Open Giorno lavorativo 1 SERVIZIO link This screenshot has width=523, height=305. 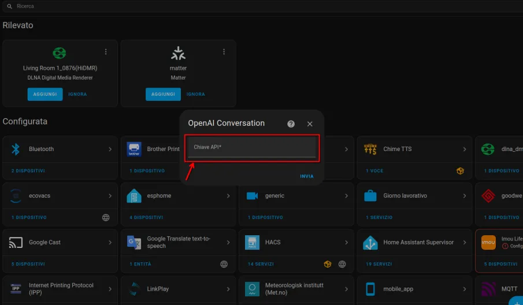pos(379,217)
